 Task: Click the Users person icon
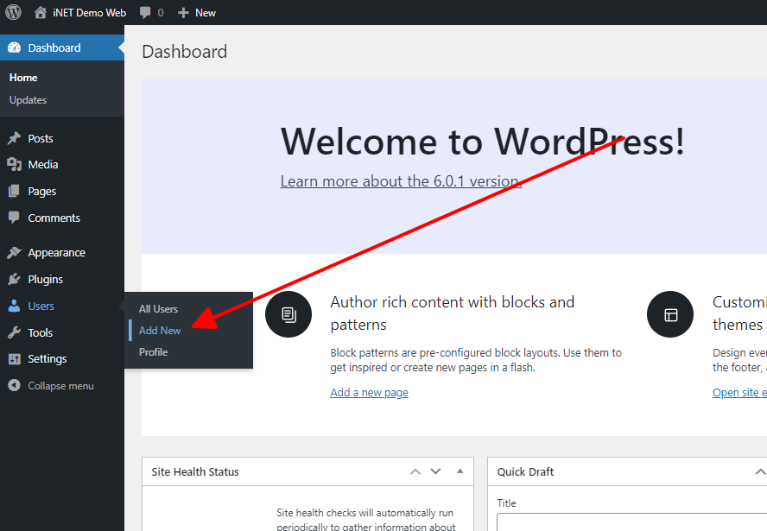coord(14,307)
